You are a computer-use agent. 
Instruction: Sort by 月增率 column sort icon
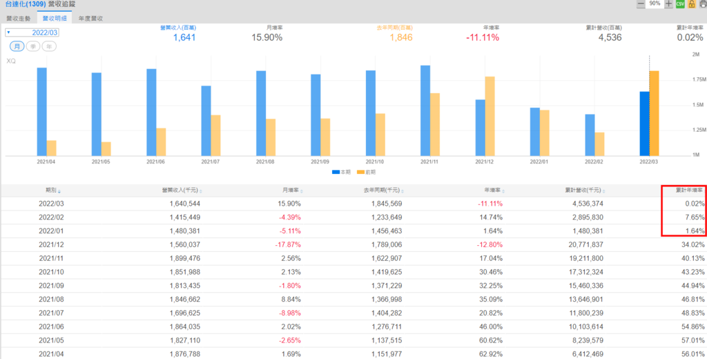(302, 191)
